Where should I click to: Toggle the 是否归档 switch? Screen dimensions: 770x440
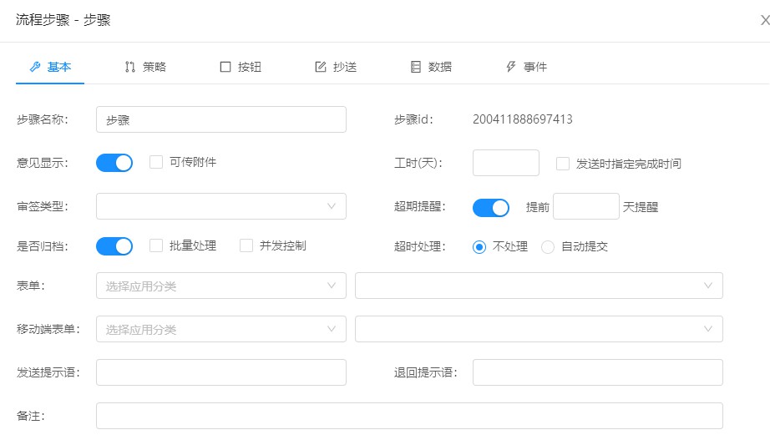pos(114,246)
